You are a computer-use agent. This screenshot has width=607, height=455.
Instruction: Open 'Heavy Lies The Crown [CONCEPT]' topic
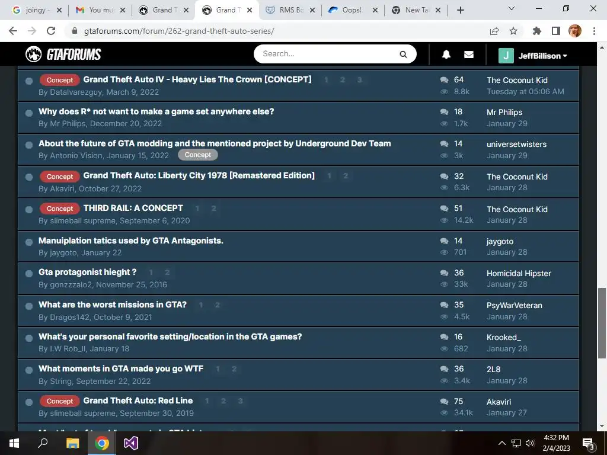(197, 79)
